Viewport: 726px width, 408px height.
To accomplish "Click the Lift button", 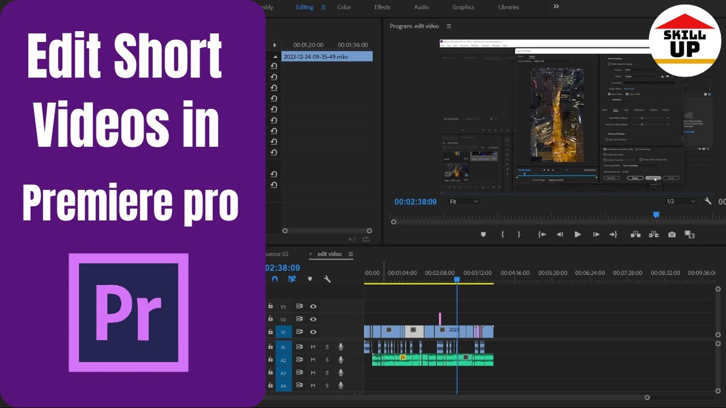I will (635, 234).
